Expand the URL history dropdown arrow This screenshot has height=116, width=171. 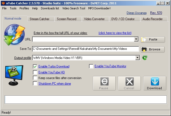point(136,39)
